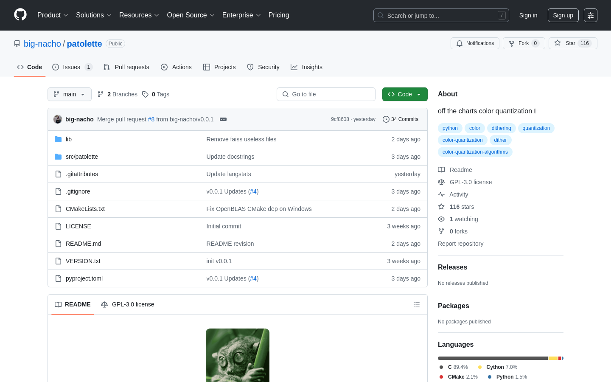611x382 pixels.
Task: Click the Branches icon next to 2 Branches
Action: [101, 94]
